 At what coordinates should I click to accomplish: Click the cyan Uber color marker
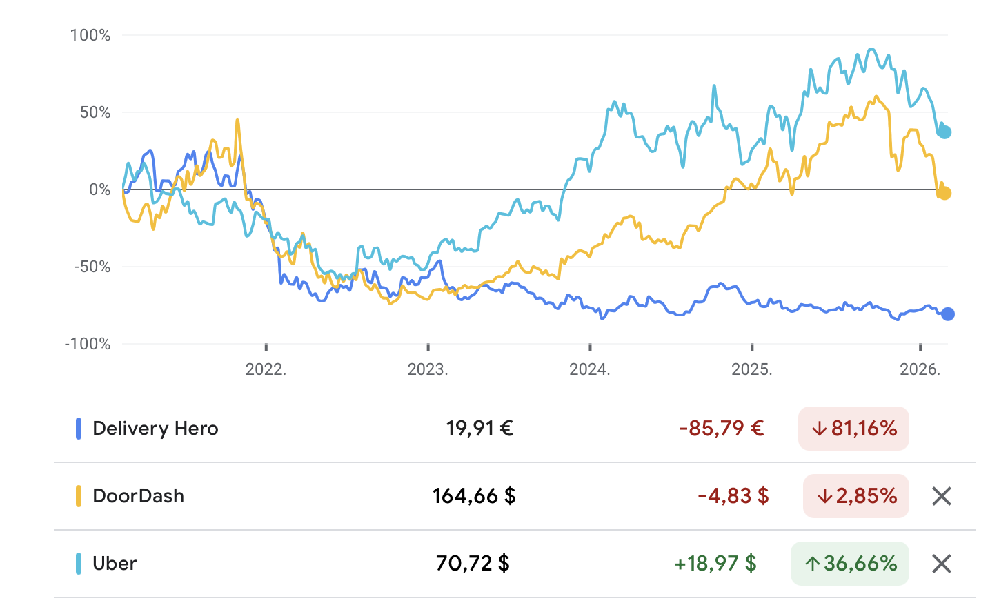(79, 564)
